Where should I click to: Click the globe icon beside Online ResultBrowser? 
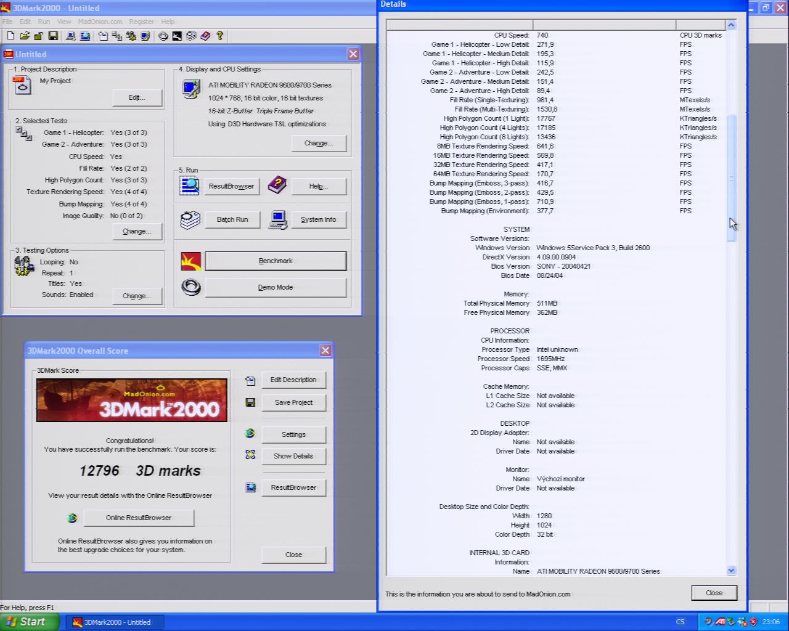point(72,518)
